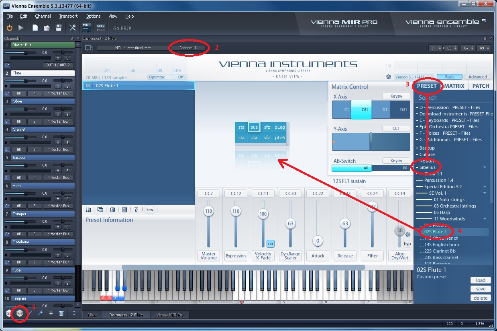The image size is (497, 331).
Task: Open the Options menu
Action: pyautogui.click(x=93, y=16)
